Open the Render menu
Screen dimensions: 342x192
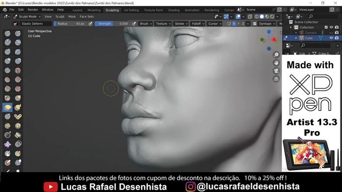(x=33, y=10)
